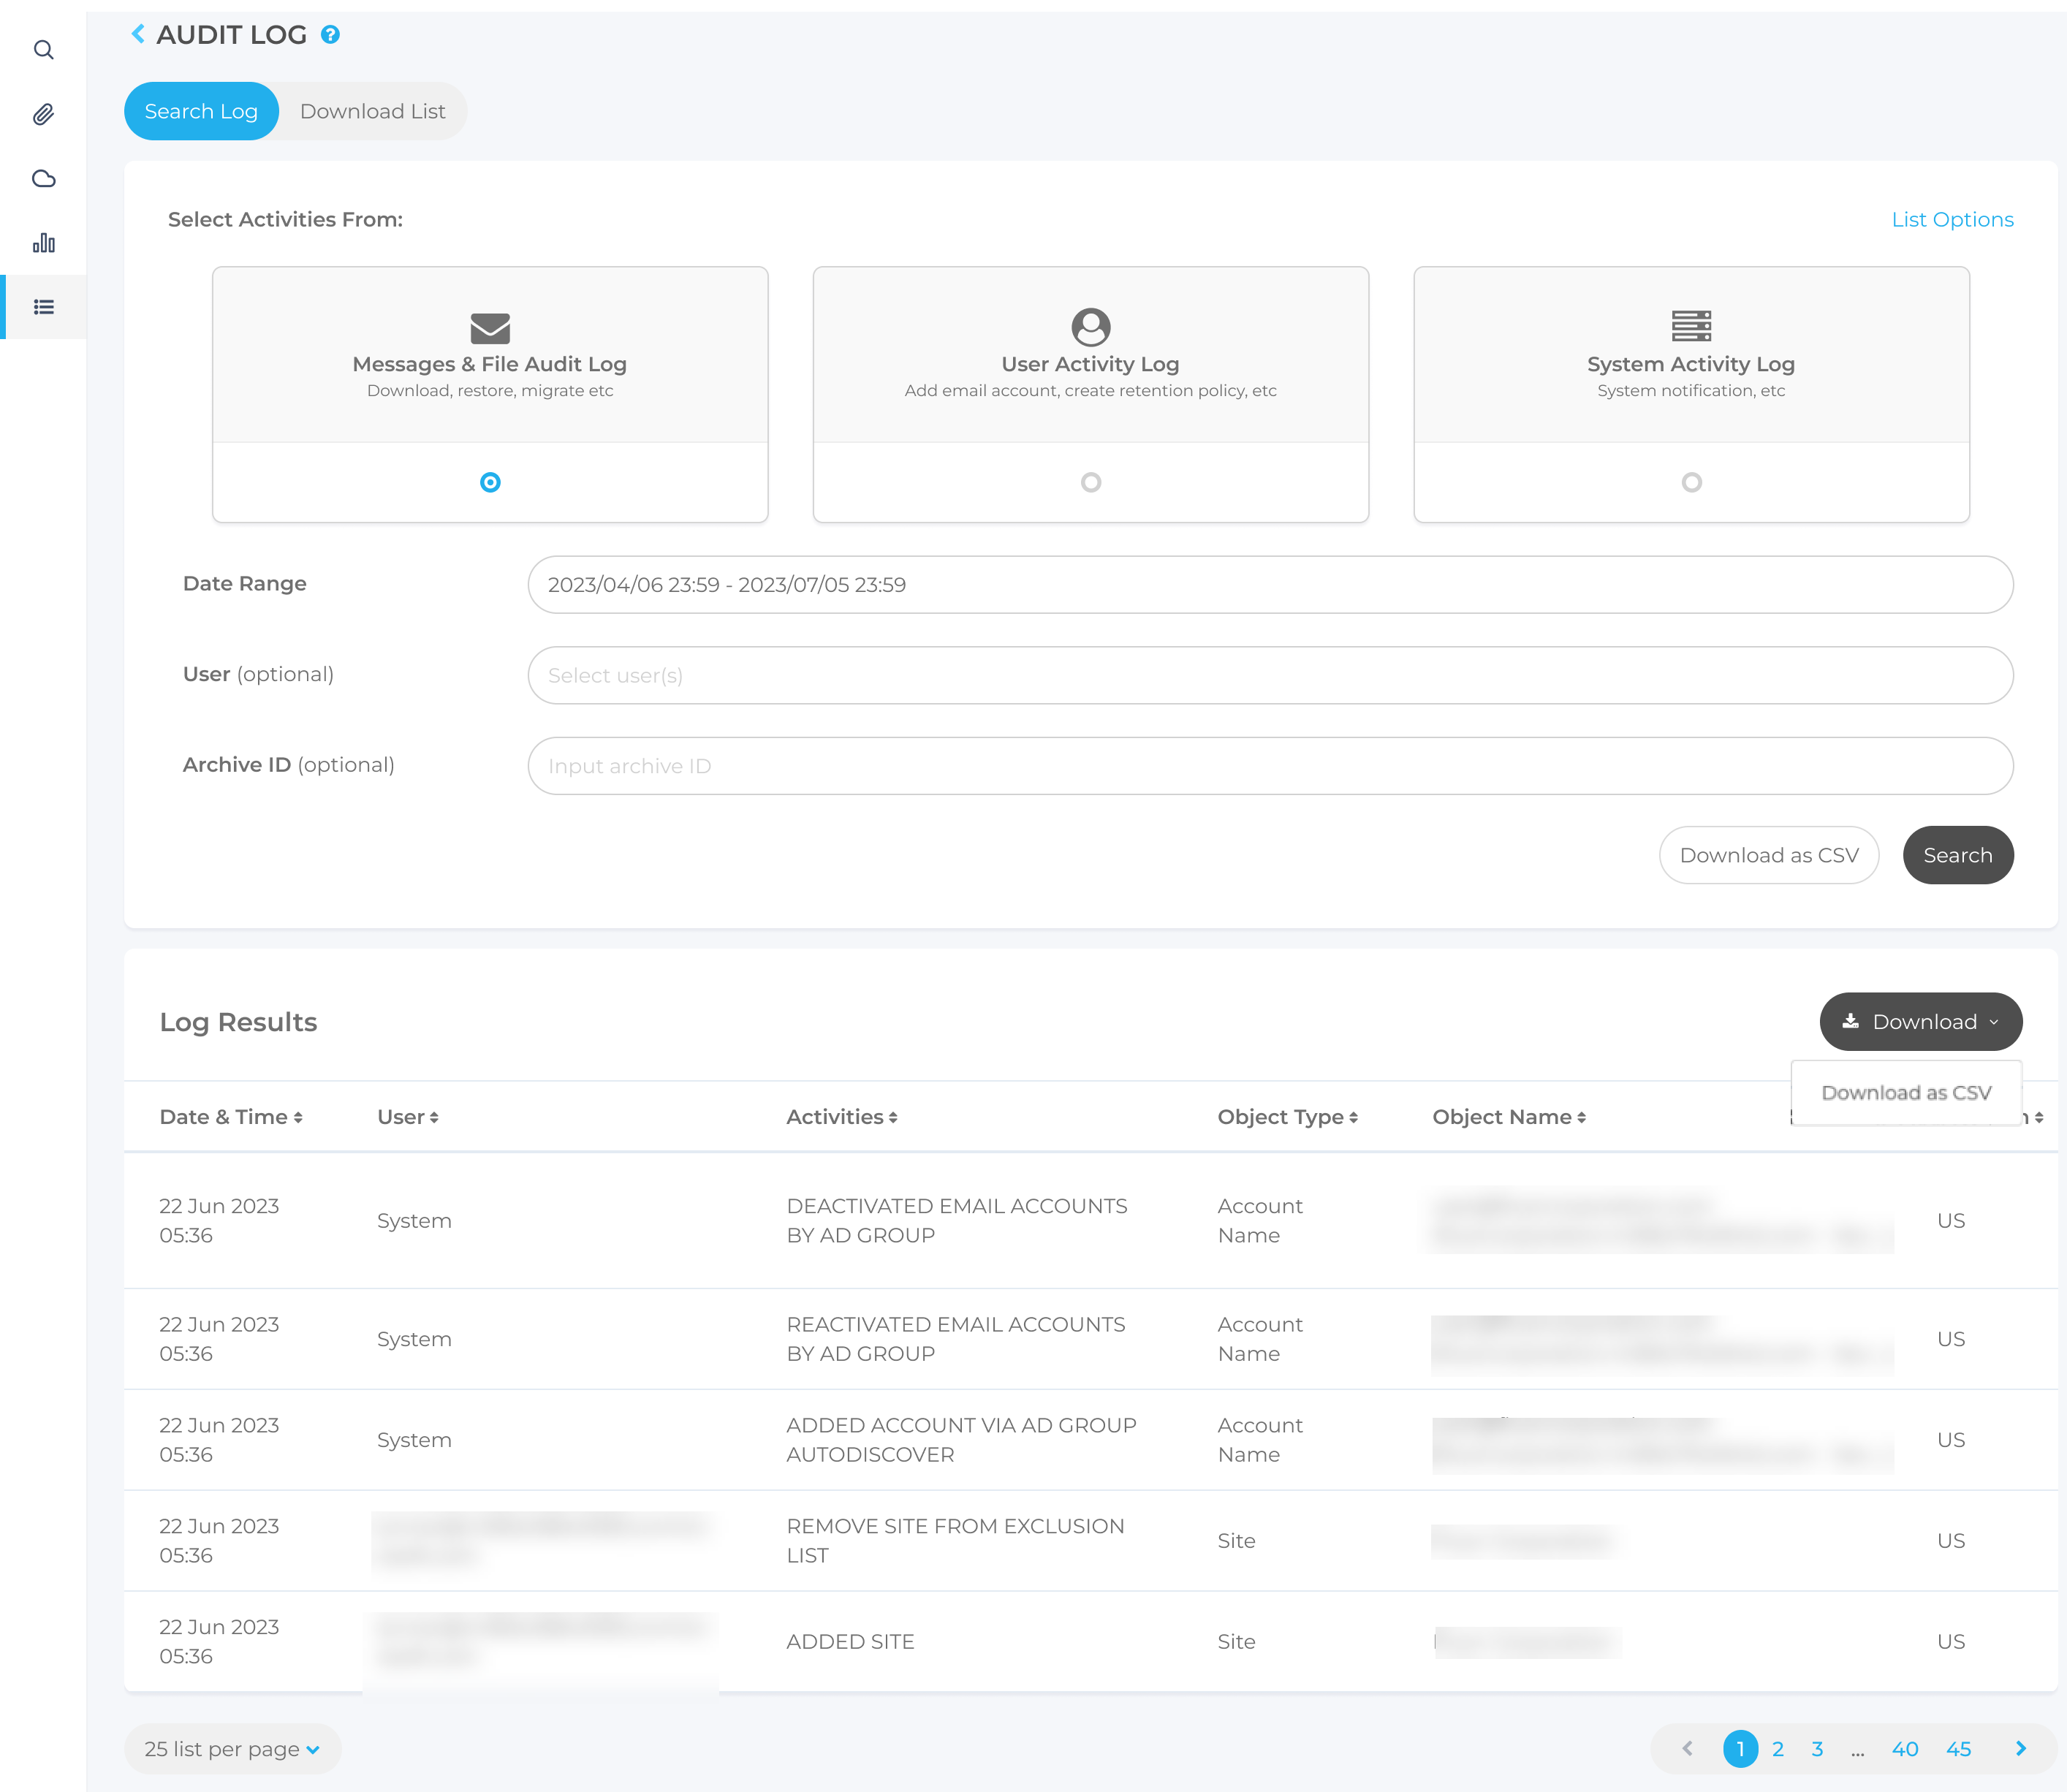Screen dimensions: 2067x1792
Task: Click REMOVE SITE FROM EXCLUSION LIST entry
Action: pos(955,1541)
